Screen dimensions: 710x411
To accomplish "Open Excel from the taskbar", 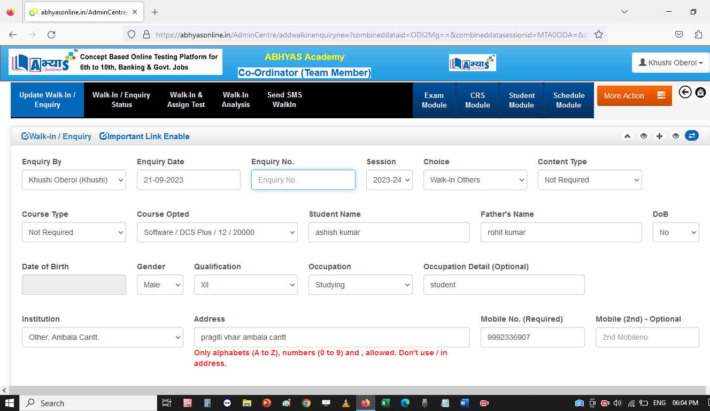I will click(x=385, y=403).
